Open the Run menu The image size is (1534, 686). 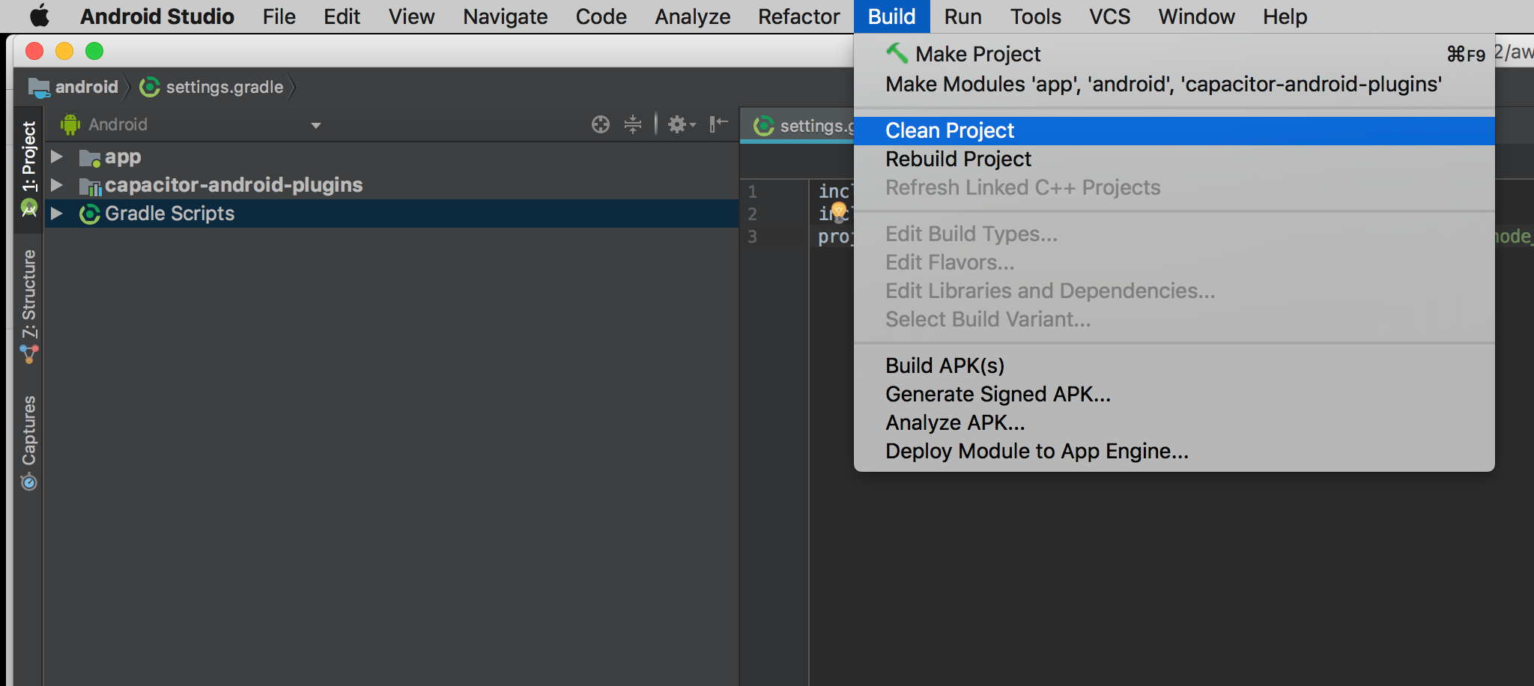tap(962, 16)
